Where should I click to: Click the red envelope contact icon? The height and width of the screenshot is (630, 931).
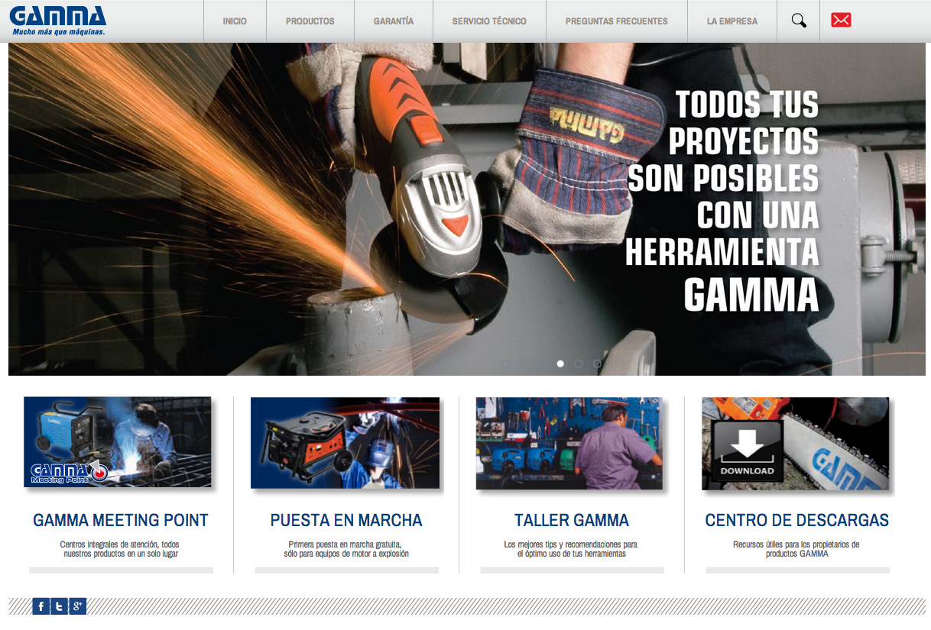841,21
